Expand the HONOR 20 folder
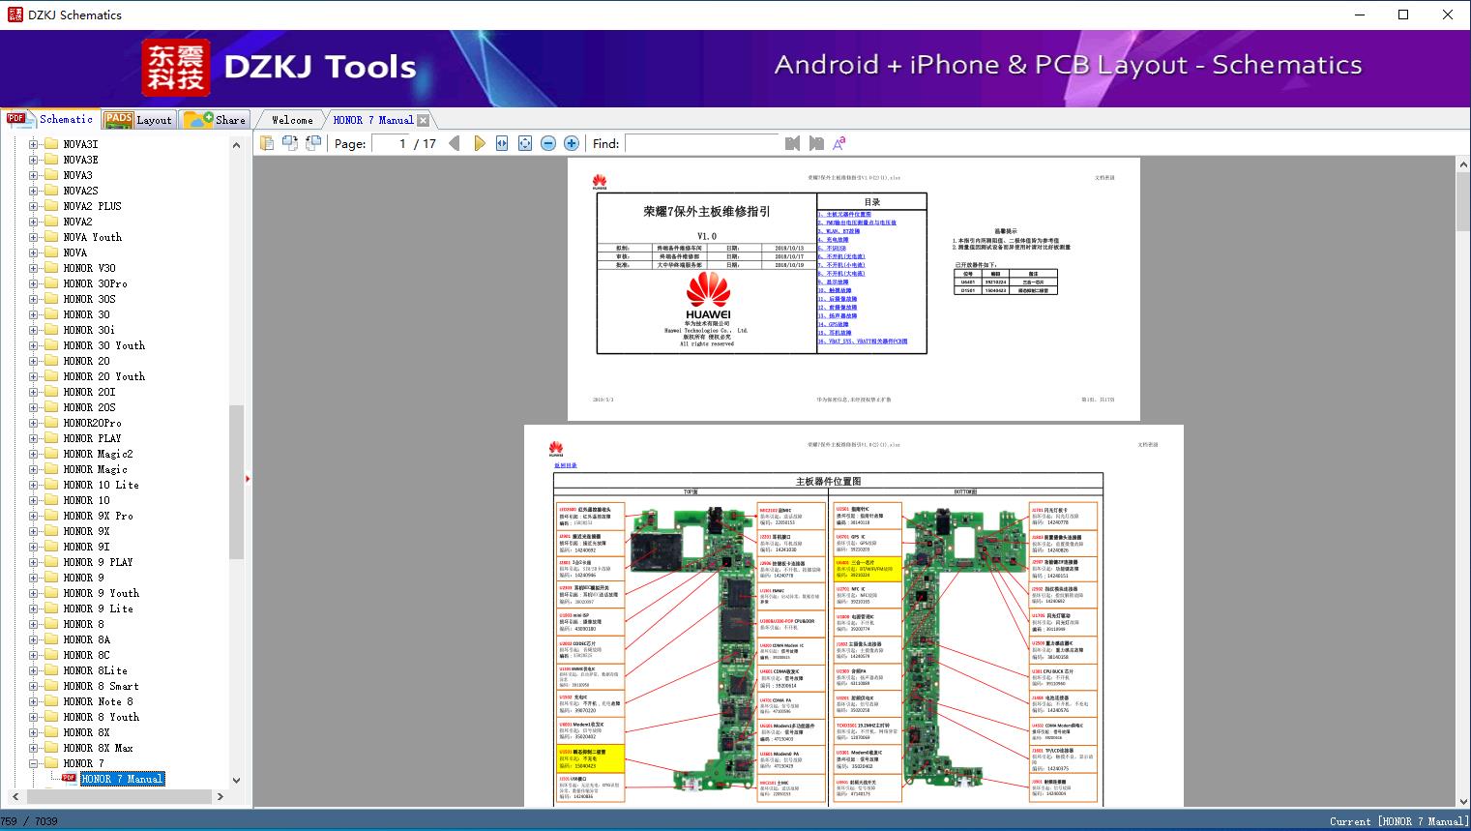 tap(33, 361)
